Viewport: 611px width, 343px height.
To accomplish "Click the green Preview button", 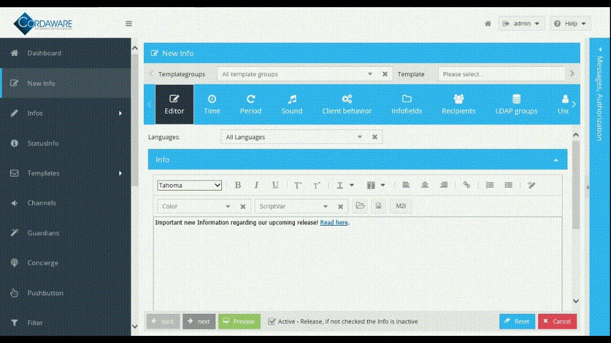I will click(239, 321).
